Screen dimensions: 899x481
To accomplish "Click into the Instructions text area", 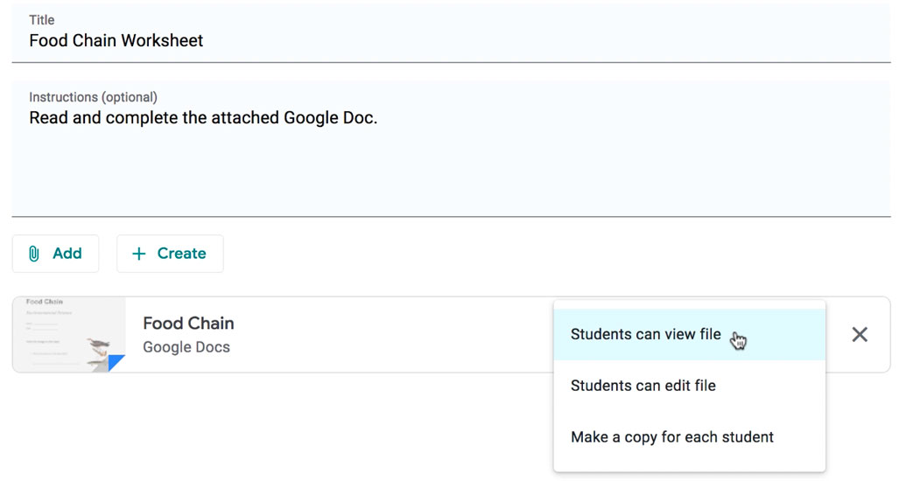I will (x=451, y=149).
